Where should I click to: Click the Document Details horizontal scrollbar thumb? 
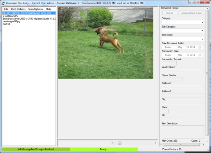pyautogui.click(x=181, y=145)
